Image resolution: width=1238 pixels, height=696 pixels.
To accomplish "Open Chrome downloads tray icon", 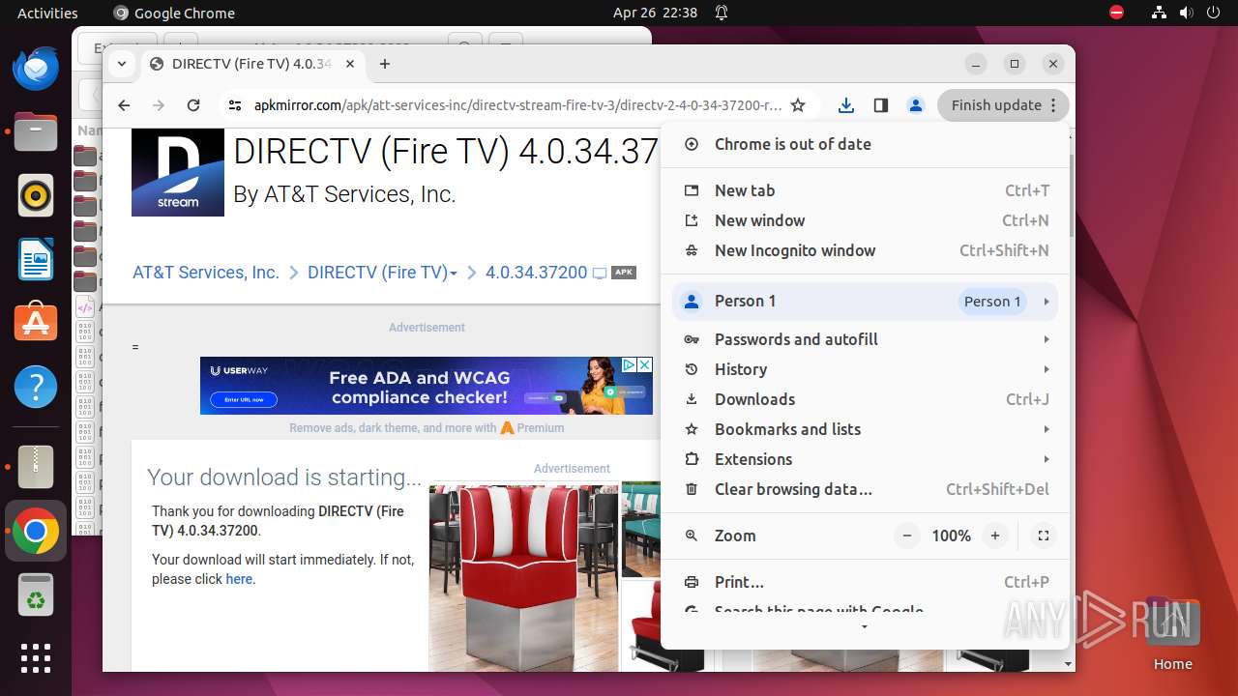I will coord(845,105).
